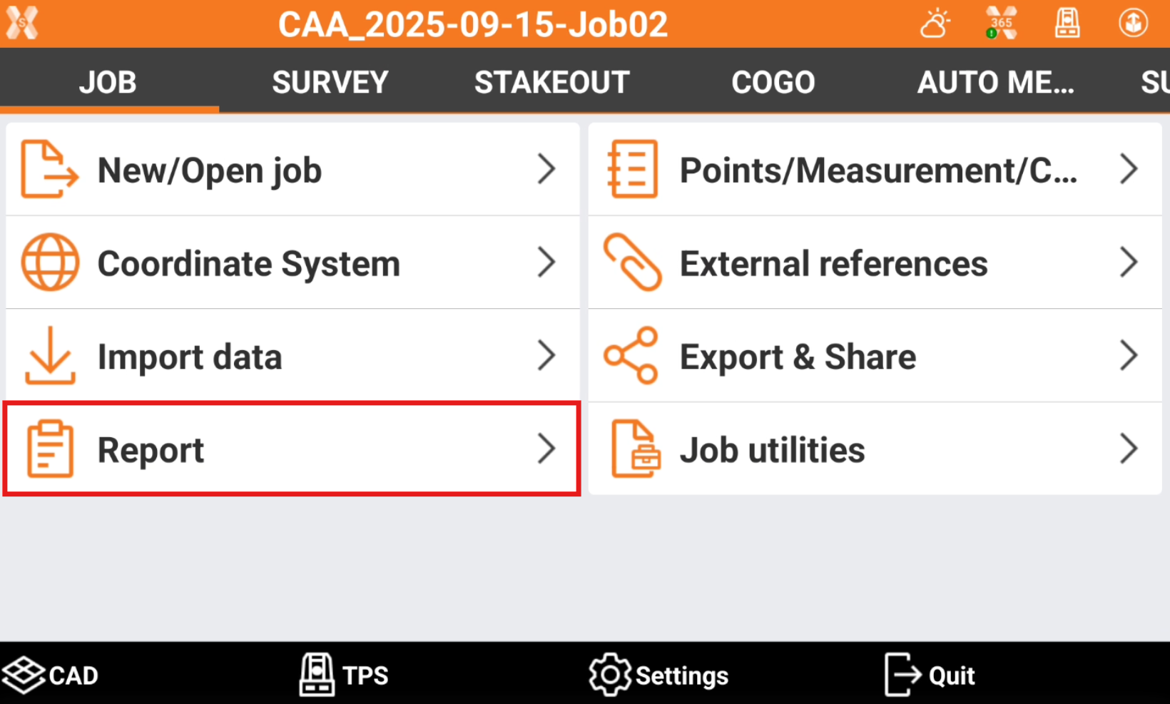Click the Coordinate System globe icon
This screenshot has height=704, width=1170.
pos(50,262)
